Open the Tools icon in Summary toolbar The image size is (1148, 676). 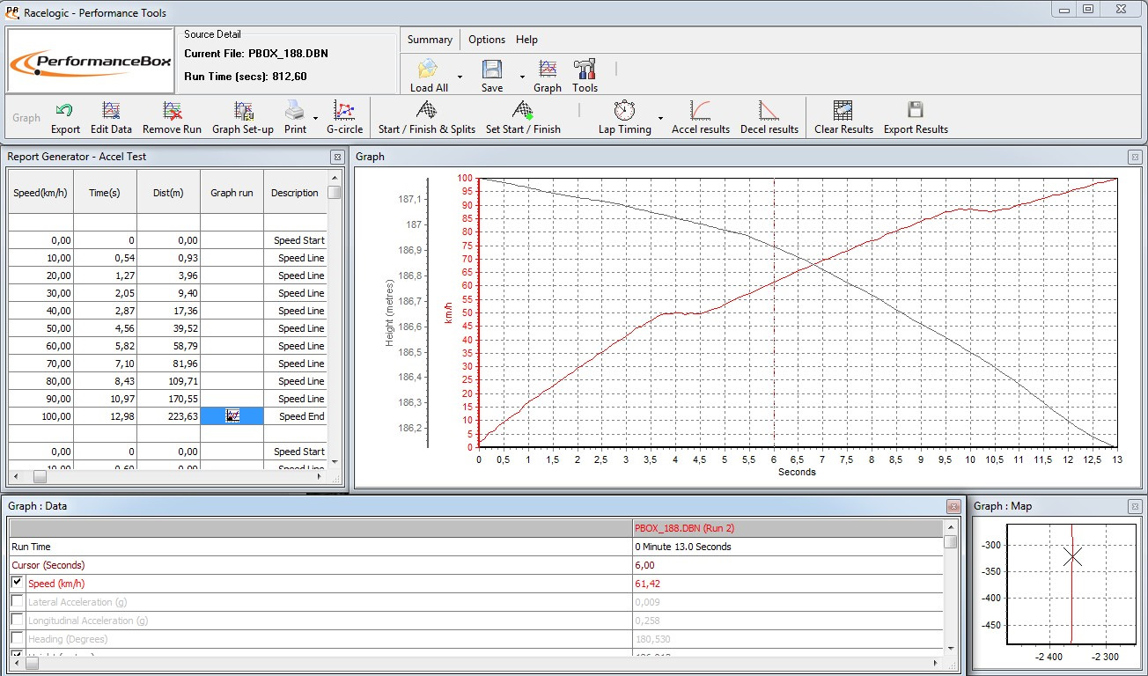[x=585, y=70]
